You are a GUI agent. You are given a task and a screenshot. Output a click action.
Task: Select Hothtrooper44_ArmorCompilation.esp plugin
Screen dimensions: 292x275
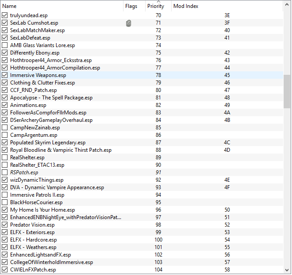click(x=55, y=68)
